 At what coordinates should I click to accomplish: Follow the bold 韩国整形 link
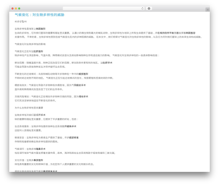(x=41, y=29)
